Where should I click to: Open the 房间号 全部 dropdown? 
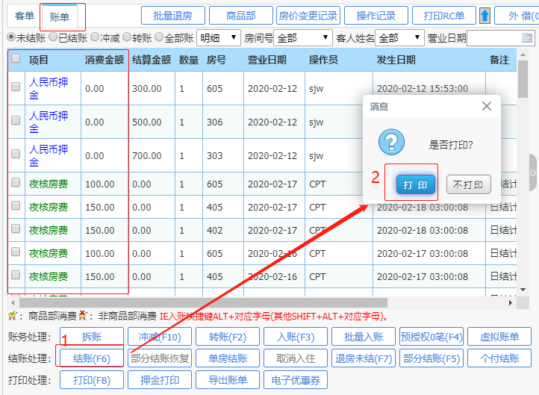click(303, 38)
